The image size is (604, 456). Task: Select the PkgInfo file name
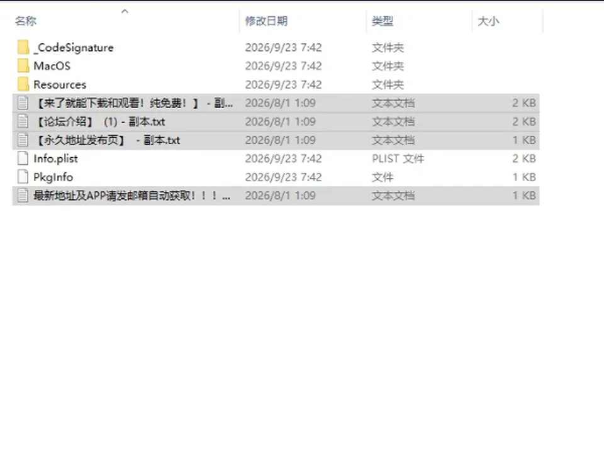tap(53, 177)
